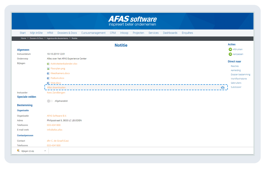265x170 pixels.
Task: Select the Word icon beside Kleedkamers.docx
Action: pyautogui.click(x=48, y=73)
